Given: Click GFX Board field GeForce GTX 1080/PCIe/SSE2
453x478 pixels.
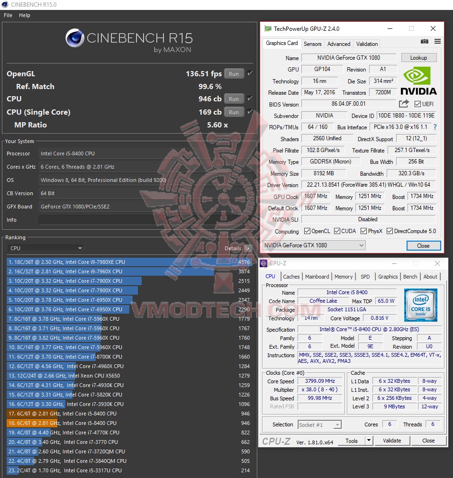Looking at the screenshot, I should tap(145, 207).
